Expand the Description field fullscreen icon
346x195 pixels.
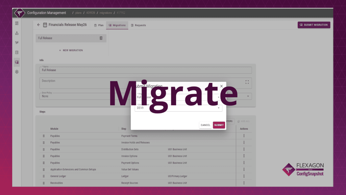pos(247,82)
